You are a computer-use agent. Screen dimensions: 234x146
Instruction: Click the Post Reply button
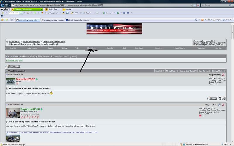[13, 67]
